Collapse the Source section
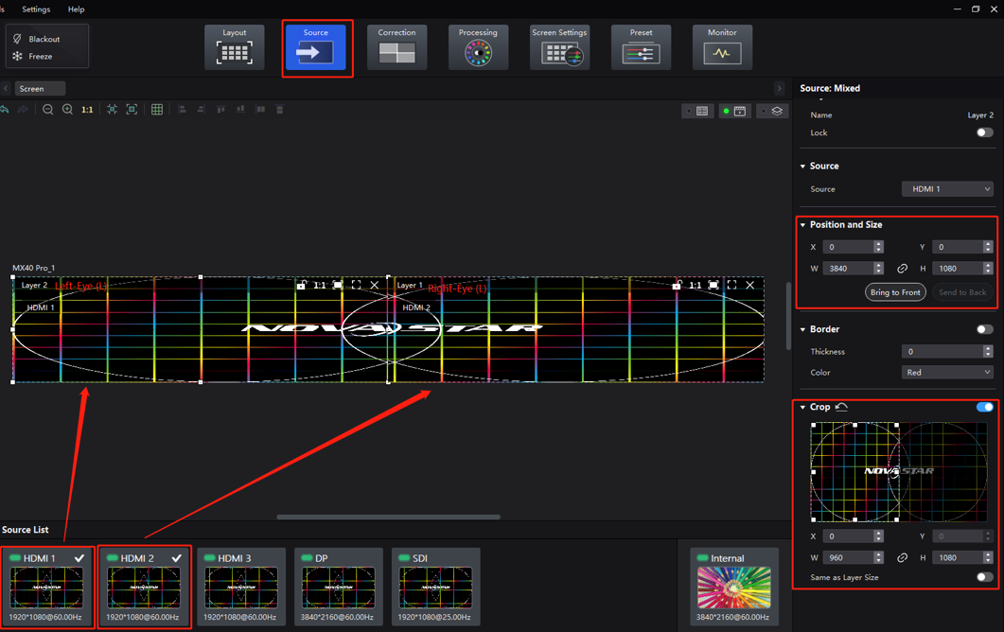Viewport: 1004px width, 632px height. [x=803, y=167]
